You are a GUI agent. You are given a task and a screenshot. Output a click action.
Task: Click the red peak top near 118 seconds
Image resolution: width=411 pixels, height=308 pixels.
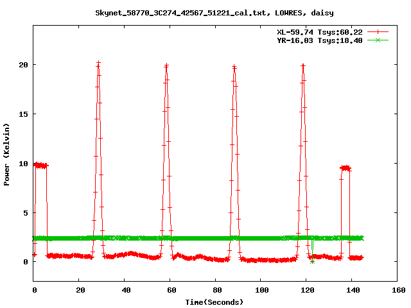pyautogui.click(x=303, y=65)
